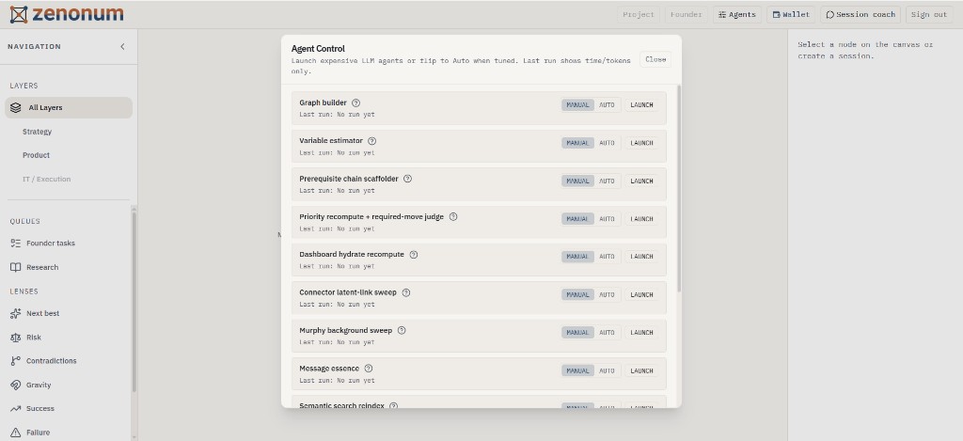Set Priority recompute judge to Auto
The image size is (963, 441).
607,219
